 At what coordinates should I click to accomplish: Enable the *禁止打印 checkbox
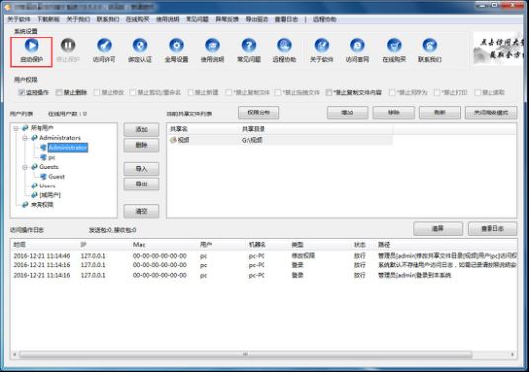click(x=437, y=92)
